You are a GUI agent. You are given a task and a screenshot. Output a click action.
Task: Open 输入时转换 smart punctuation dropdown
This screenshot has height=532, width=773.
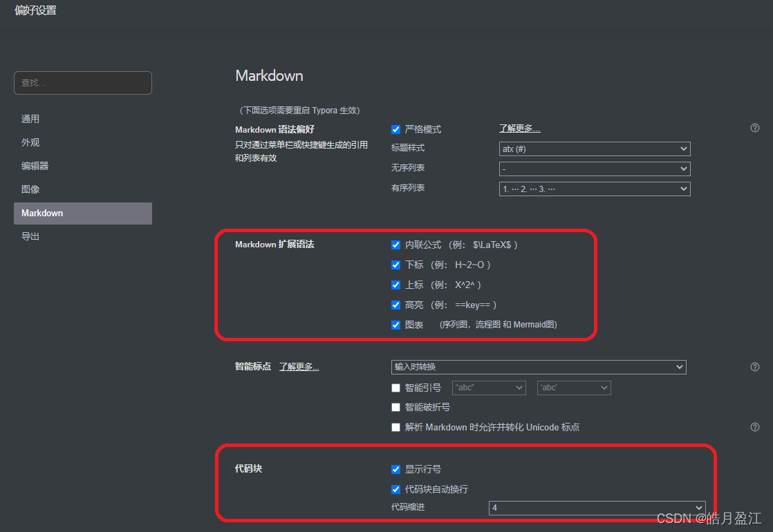click(539, 367)
